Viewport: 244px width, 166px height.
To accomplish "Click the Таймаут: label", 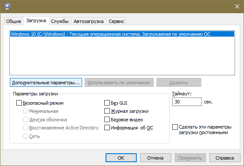I will click(182, 94).
